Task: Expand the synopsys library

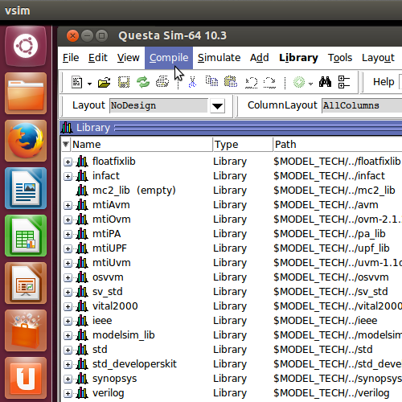Action: click(x=68, y=379)
